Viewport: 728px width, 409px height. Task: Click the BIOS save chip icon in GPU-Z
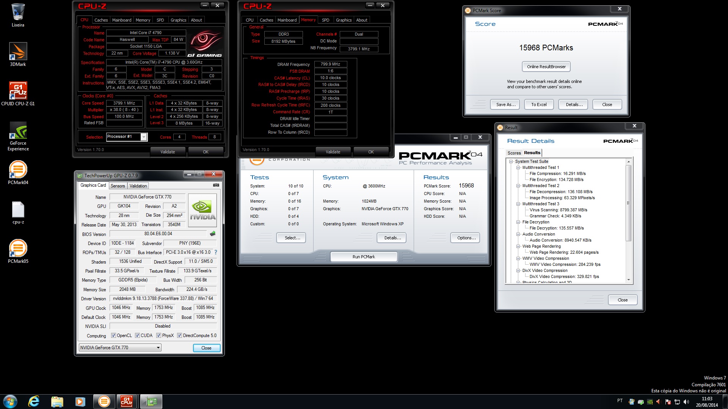213,234
